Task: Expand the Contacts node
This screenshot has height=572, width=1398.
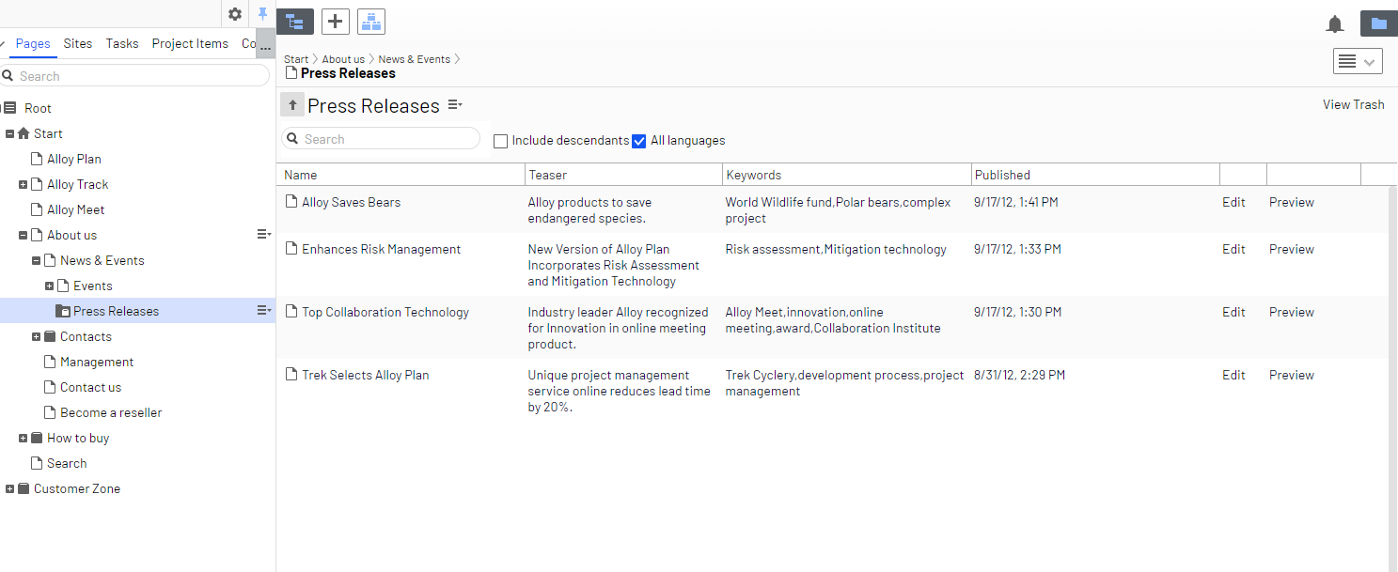Action: (x=37, y=336)
